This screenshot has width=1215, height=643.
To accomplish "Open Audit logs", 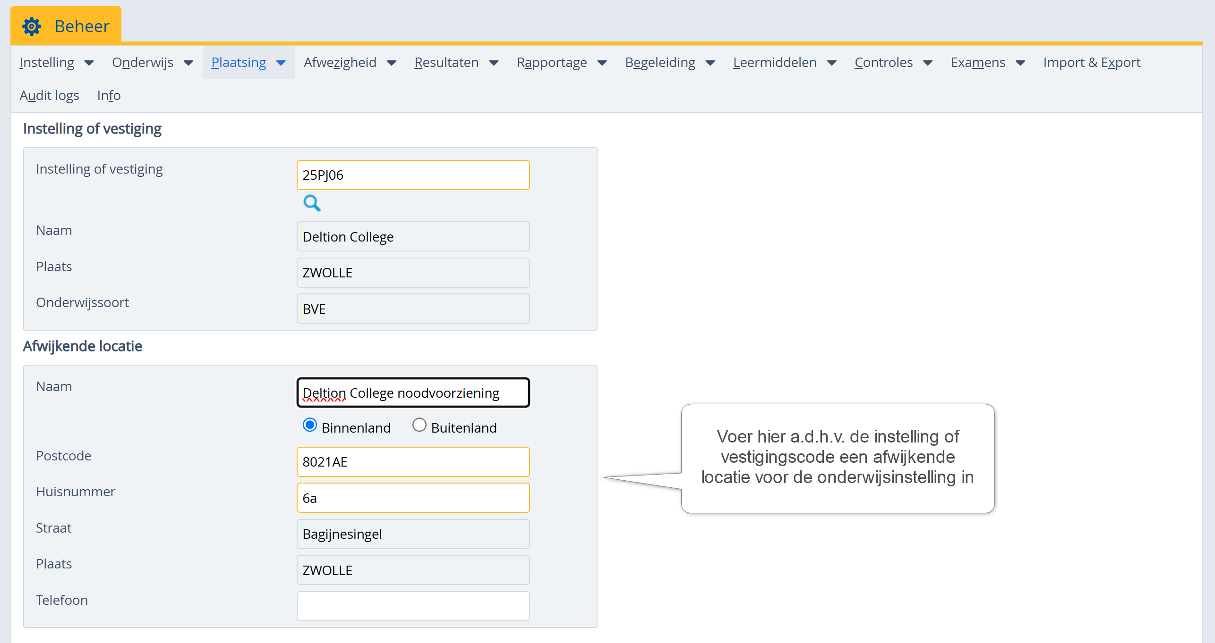I will click(49, 96).
